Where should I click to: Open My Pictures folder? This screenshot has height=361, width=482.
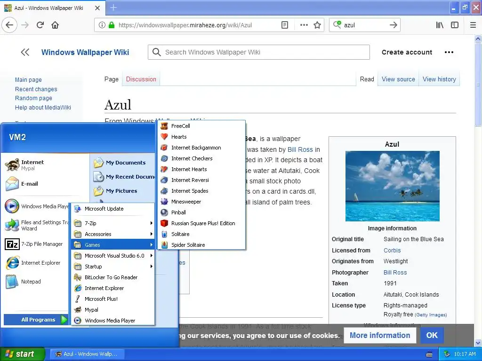(x=122, y=191)
